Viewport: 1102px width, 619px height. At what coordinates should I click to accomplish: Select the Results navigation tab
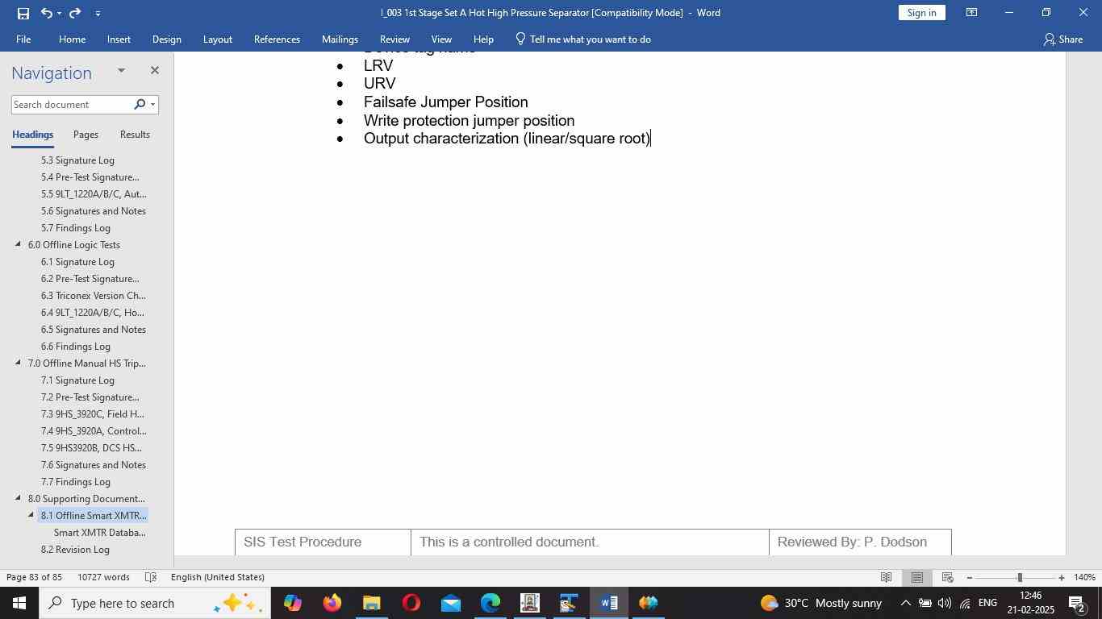135,135
